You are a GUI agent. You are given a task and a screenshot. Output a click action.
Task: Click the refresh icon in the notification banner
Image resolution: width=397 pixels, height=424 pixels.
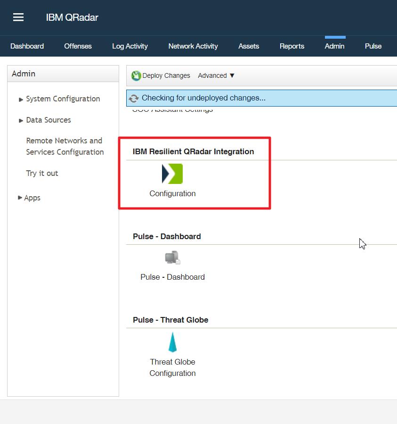133,97
